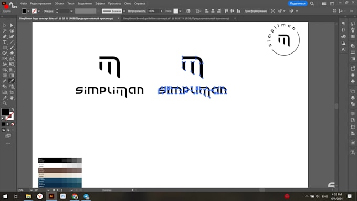
Task: Select the Blend tool
Action: (x=5, y=87)
